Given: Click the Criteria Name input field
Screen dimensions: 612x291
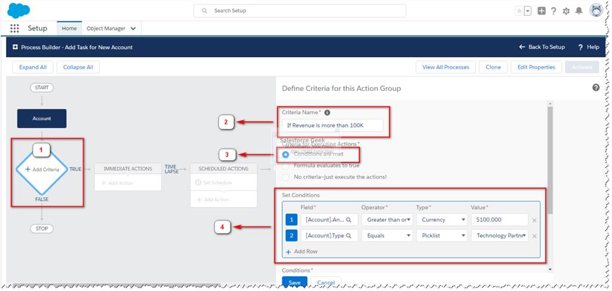Looking at the screenshot, I should tap(332, 125).
